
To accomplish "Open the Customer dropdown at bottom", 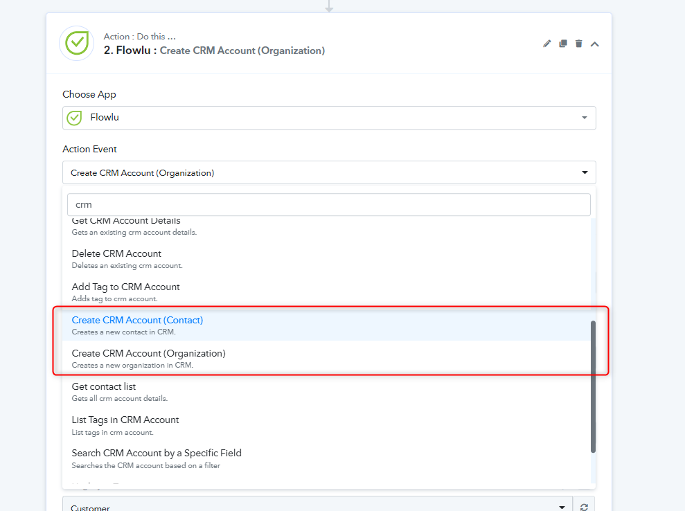I will (317, 503).
